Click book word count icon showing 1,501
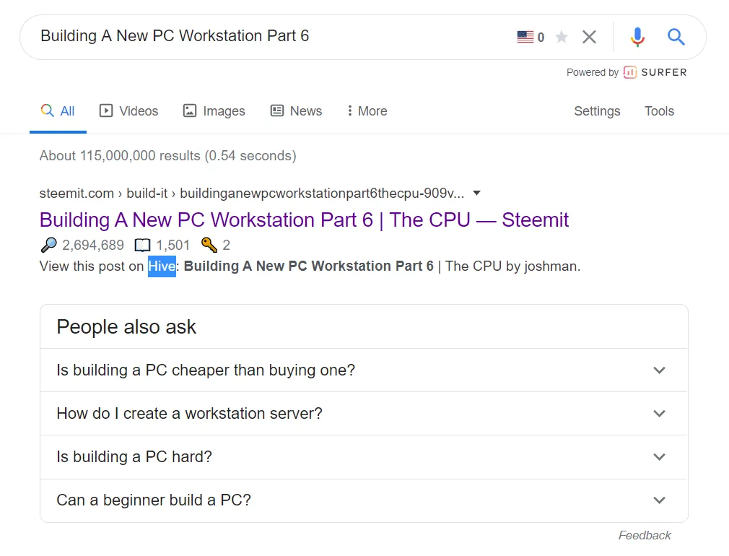The image size is (729, 556). click(x=142, y=246)
